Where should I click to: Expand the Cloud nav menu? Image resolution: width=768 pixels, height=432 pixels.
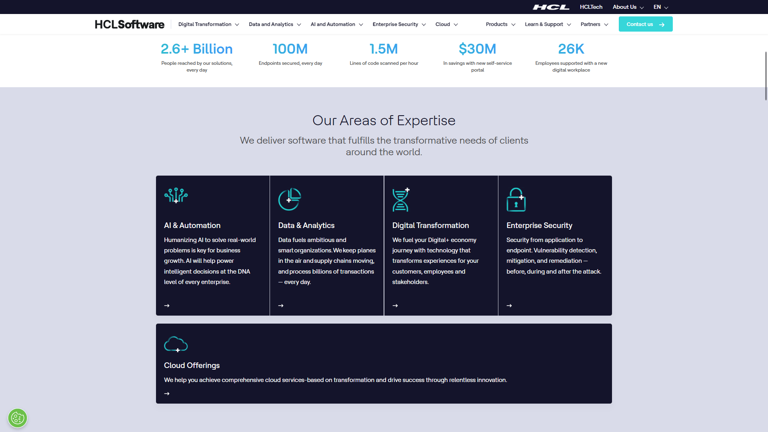point(446,24)
